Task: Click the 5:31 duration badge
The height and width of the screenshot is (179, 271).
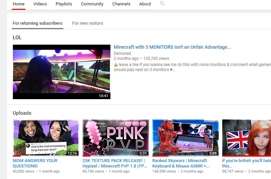Action: (x=143, y=153)
